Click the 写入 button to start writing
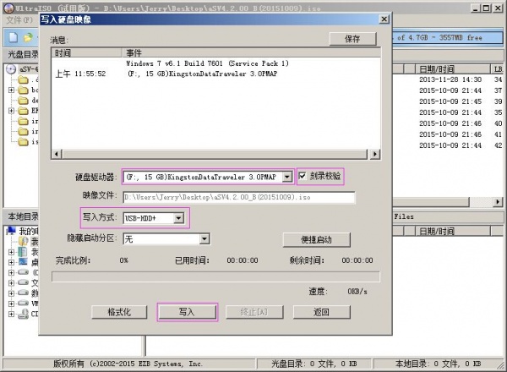Viewport: 507px width, 372px height. click(x=187, y=312)
